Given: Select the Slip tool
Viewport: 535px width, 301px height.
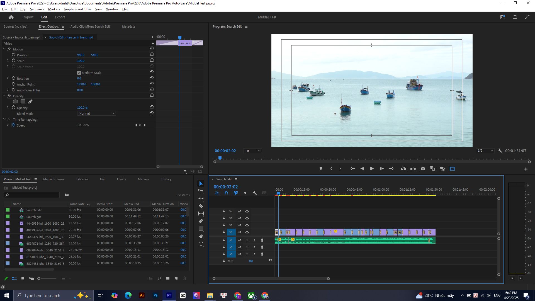Looking at the screenshot, I should pyautogui.click(x=201, y=214).
